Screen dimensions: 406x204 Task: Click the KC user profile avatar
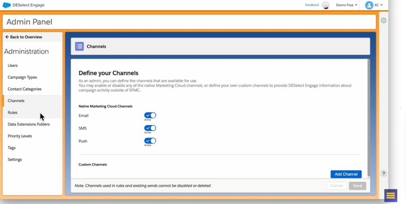point(369,5)
